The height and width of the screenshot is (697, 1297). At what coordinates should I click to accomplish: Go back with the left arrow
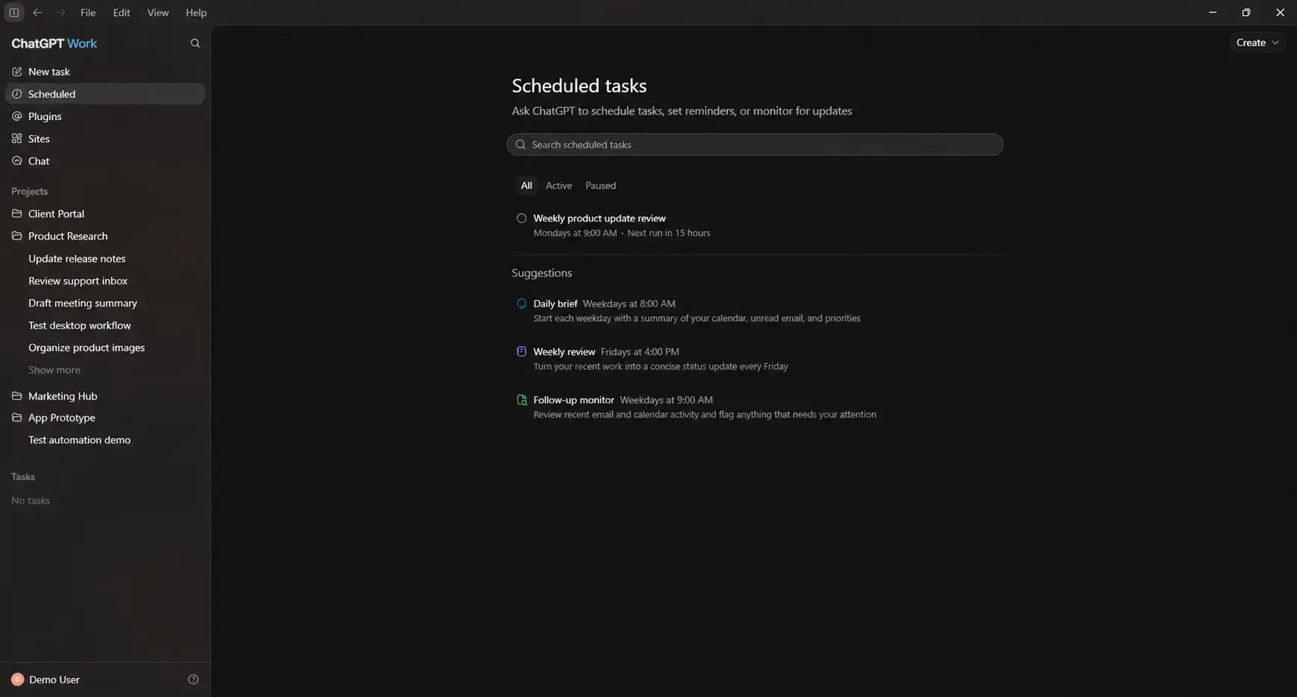point(37,12)
